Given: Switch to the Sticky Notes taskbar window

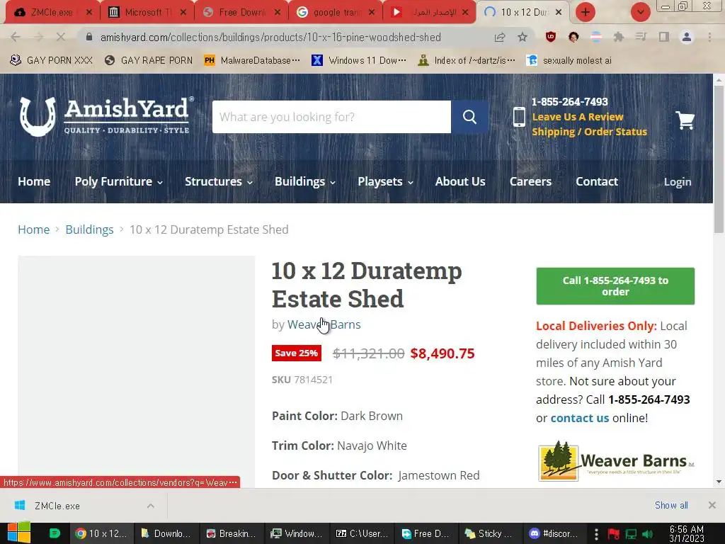Looking at the screenshot, I should [490, 533].
